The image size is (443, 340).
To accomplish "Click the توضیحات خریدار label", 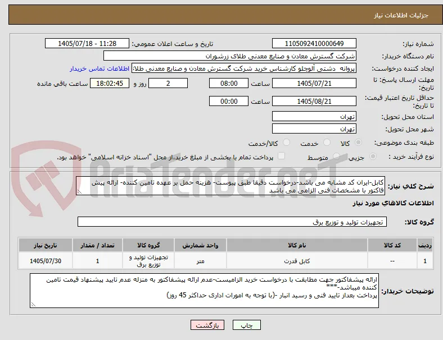I will coord(408,291).
